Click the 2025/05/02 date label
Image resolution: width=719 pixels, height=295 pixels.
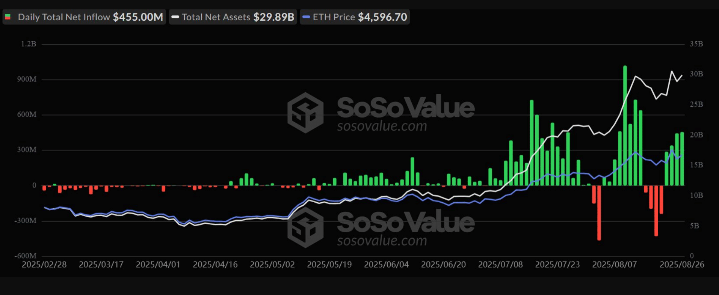click(x=272, y=265)
